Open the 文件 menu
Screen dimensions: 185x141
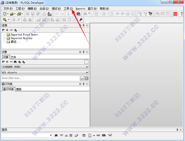coord(8,9)
